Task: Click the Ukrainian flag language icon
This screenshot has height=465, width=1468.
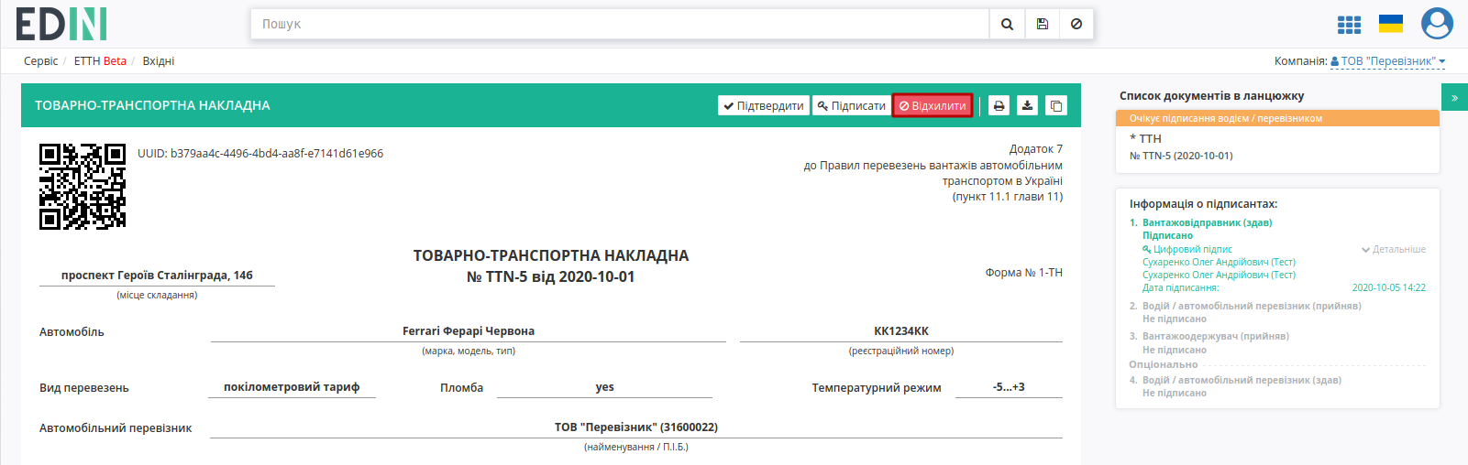Action: pos(1391,24)
